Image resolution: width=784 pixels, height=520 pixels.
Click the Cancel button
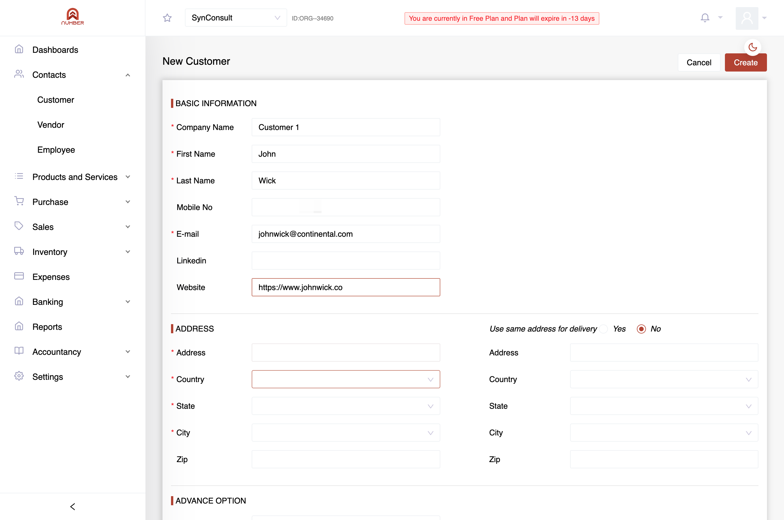(699, 62)
